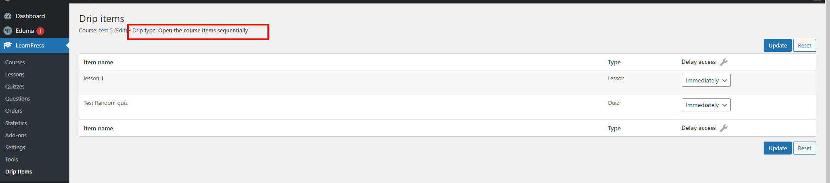Open Add-ons in sidebar

click(x=16, y=136)
